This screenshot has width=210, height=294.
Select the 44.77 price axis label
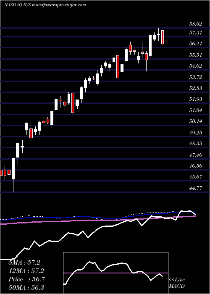click(196, 188)
